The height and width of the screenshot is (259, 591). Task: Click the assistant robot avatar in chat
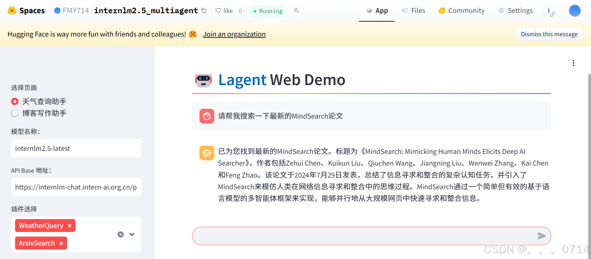[207, 153]
